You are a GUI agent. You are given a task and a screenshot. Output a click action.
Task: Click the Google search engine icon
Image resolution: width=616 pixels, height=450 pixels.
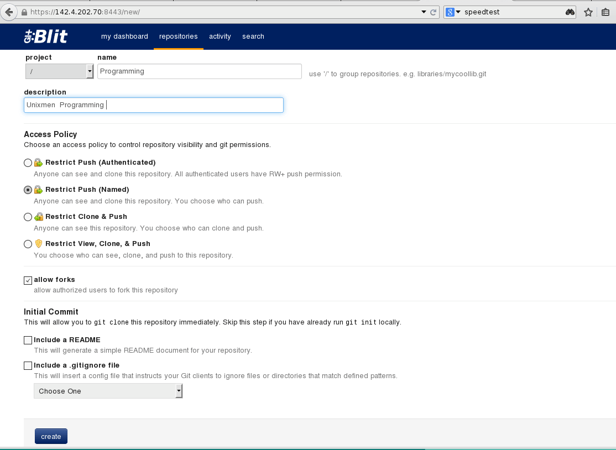click(450, 12)
